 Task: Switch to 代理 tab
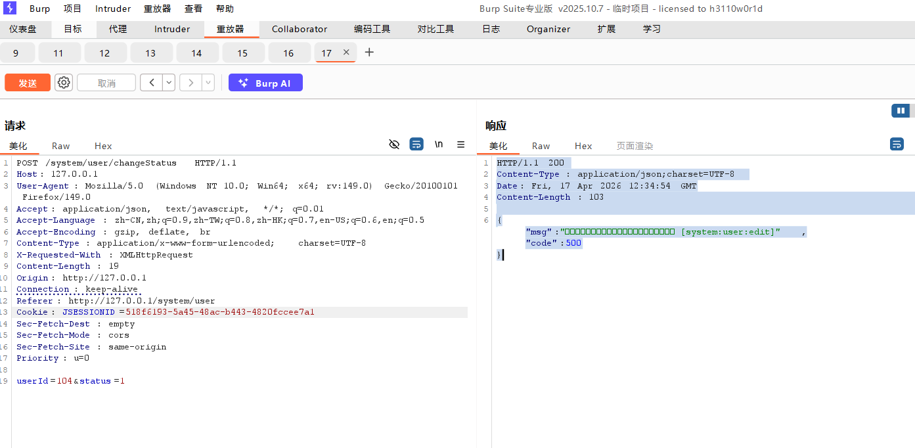coord(118,29)
